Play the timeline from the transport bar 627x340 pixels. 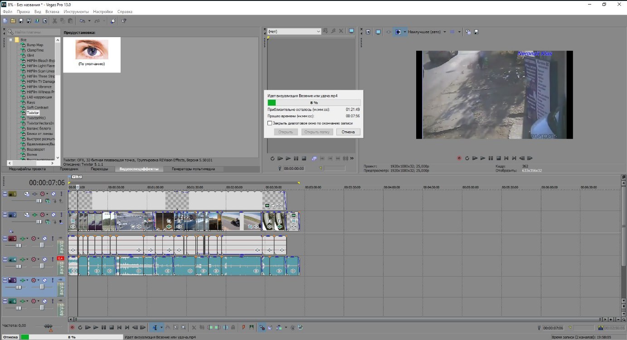[x=96, y=327]
